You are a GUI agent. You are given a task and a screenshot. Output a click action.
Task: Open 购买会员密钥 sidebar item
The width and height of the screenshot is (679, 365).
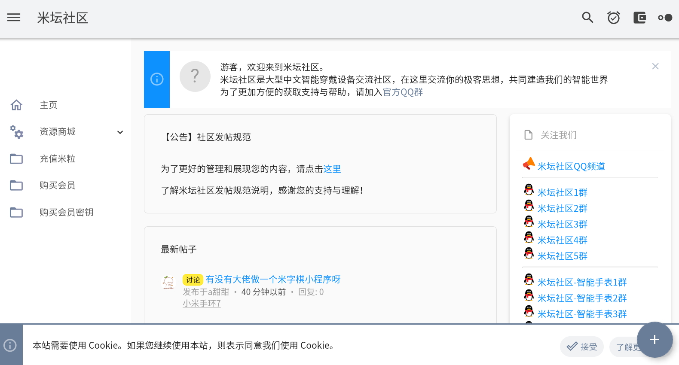coord(67,213)
